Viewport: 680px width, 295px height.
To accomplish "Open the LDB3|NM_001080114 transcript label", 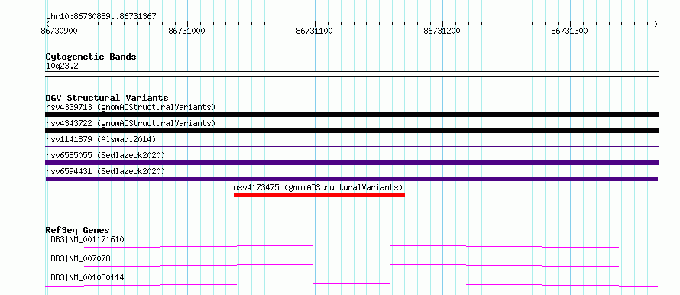I will [x=85, y=277].
